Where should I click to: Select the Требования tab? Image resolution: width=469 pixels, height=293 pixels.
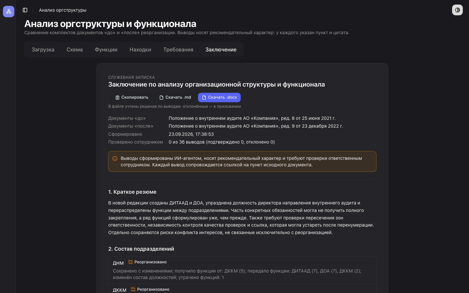coord(178,49)
